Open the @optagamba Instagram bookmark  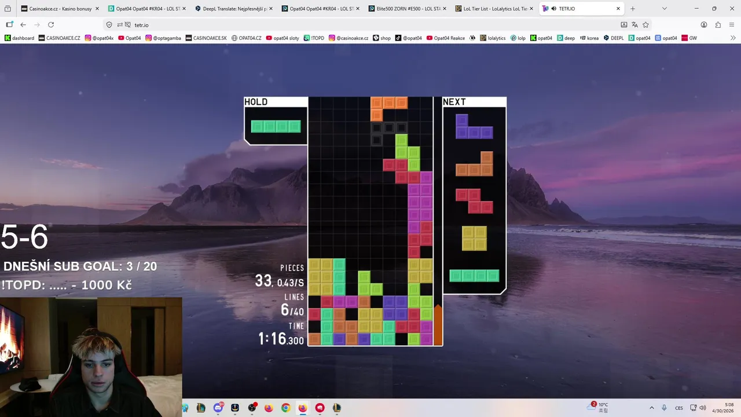(x=163, y=38)
